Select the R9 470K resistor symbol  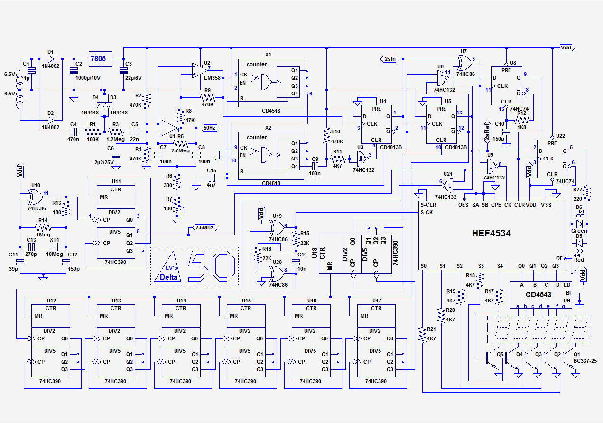208,97
